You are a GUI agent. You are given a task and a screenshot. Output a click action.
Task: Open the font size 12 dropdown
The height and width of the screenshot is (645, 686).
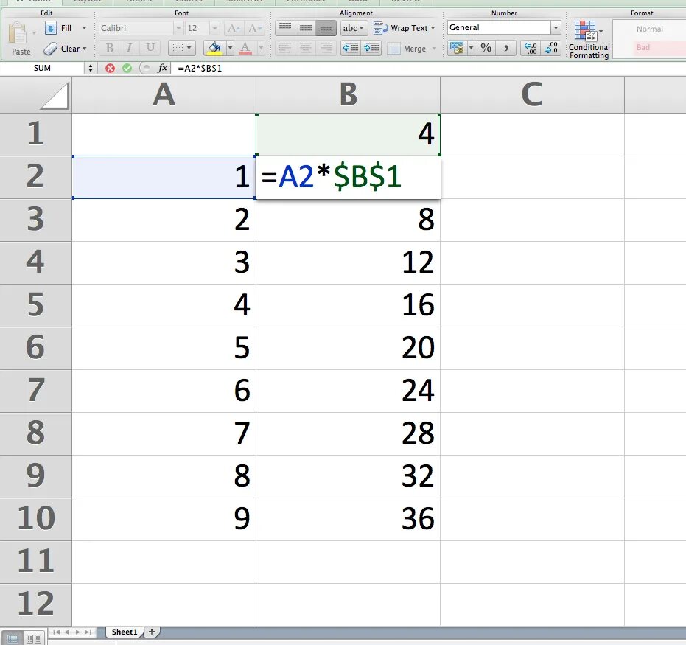point(215,29)
